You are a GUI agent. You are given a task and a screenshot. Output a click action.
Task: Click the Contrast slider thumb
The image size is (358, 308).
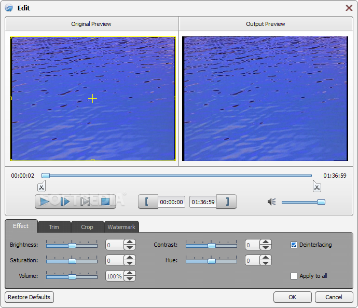pos(212,246)
